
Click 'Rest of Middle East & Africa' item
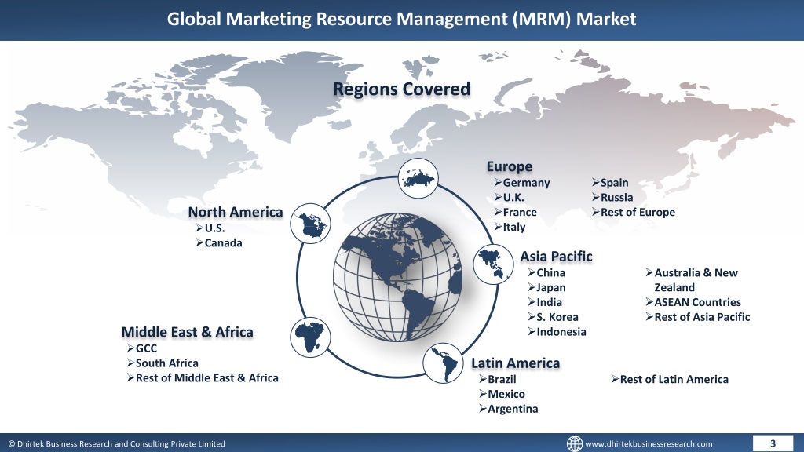click(x=203, y=378)
